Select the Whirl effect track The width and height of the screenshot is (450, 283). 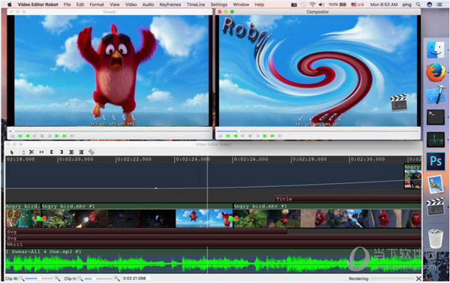(x=214, y=244)
